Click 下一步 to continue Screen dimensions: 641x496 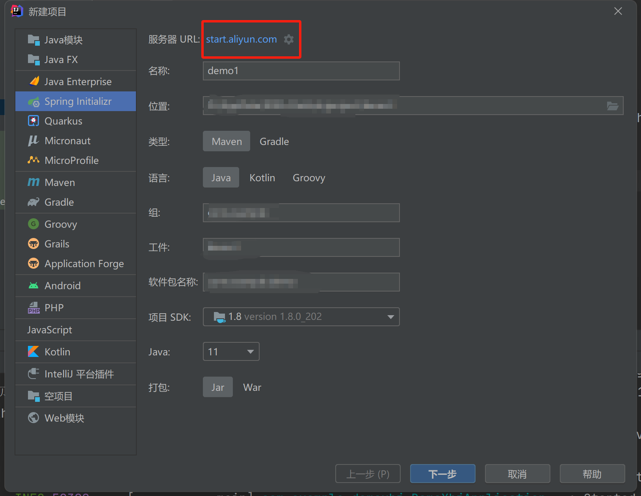click(443, 474)
